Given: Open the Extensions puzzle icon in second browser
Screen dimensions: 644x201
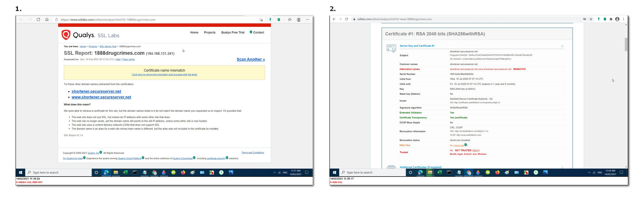Looking at the screenshot, I should pos(611,19).
